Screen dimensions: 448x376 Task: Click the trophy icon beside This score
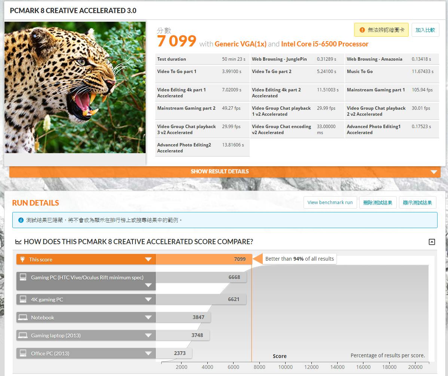point(22,259)
